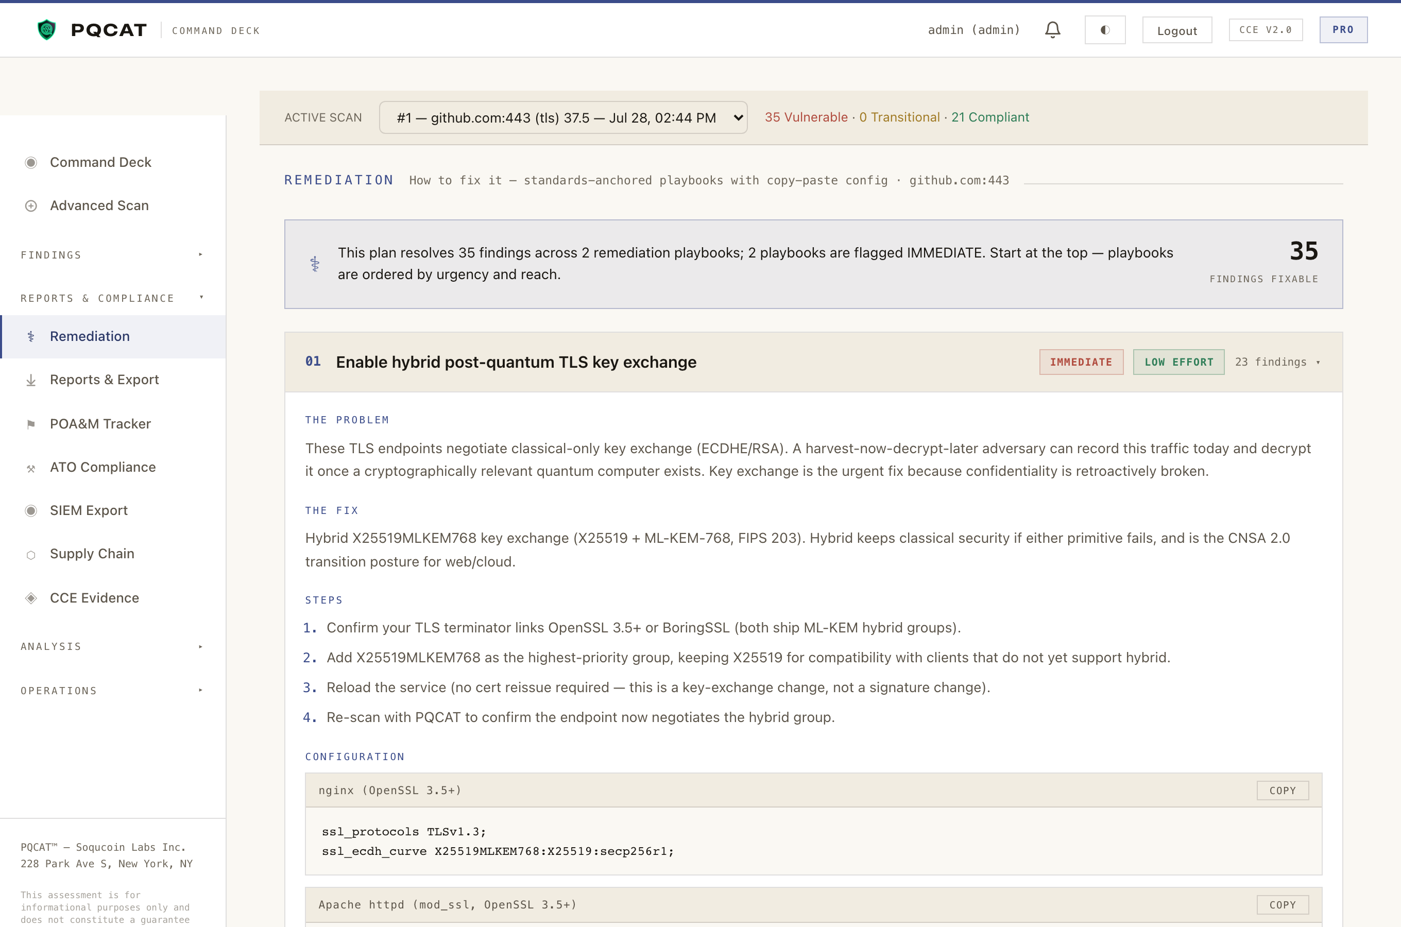Click the POA&M Tracker flag icon
1401x927 pixels.
[x=31, y=424]
